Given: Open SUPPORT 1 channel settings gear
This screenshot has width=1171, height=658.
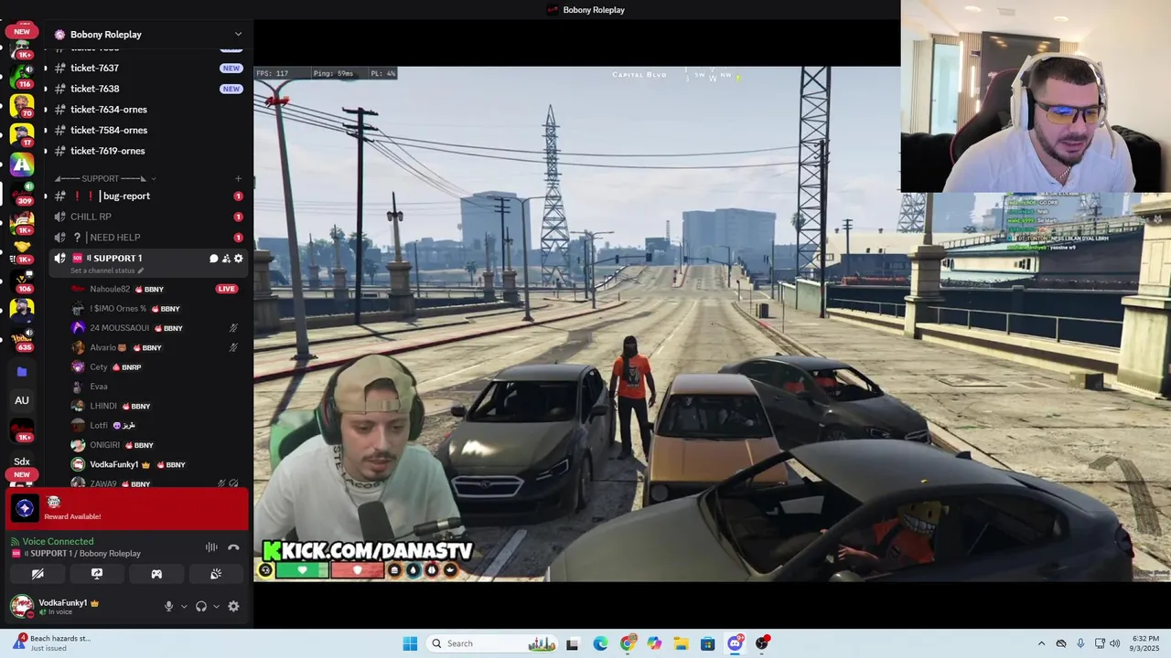Looking at the screenshot, I should [x=239, y=259].
